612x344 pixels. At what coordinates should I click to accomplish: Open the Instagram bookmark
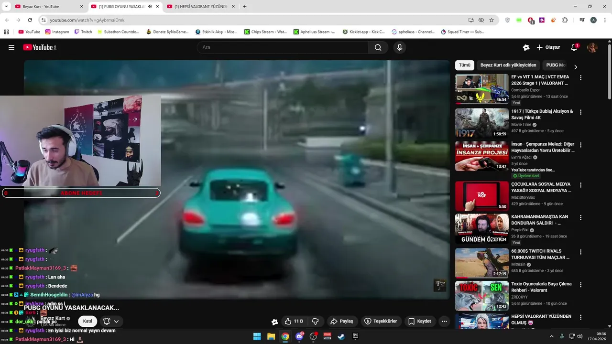click(x=57, y=32)
